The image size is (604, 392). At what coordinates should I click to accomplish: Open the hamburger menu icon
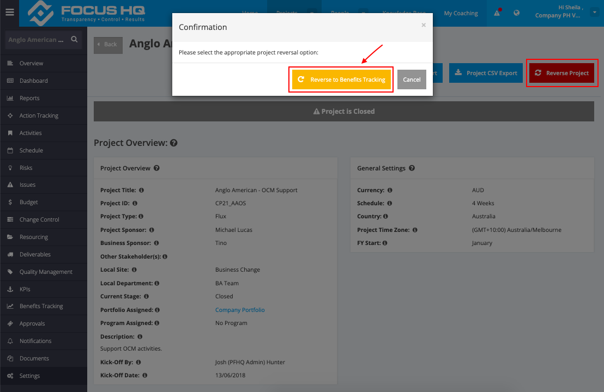(x=10, y=13)
